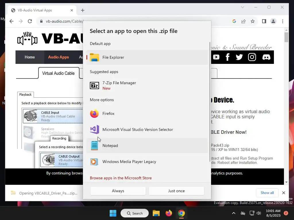Click the taskbar Search box

[x=135, y=213]
